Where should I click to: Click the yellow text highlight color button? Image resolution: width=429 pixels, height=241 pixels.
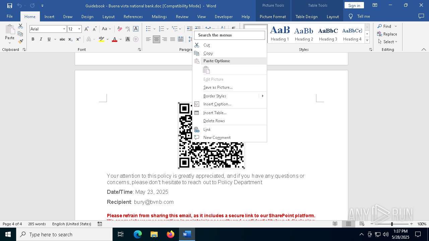(x=102, y=39)
